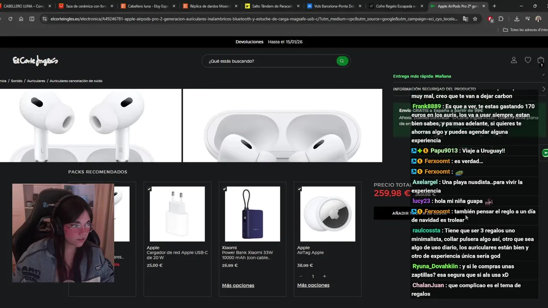
Task: Bookmark this page with the star
Action: pyautogui.click(x=475, y=19)
